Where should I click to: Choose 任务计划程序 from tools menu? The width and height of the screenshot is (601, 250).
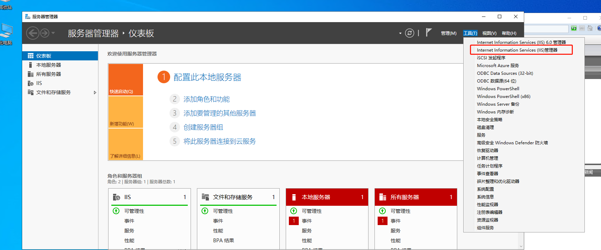point(490,166)
